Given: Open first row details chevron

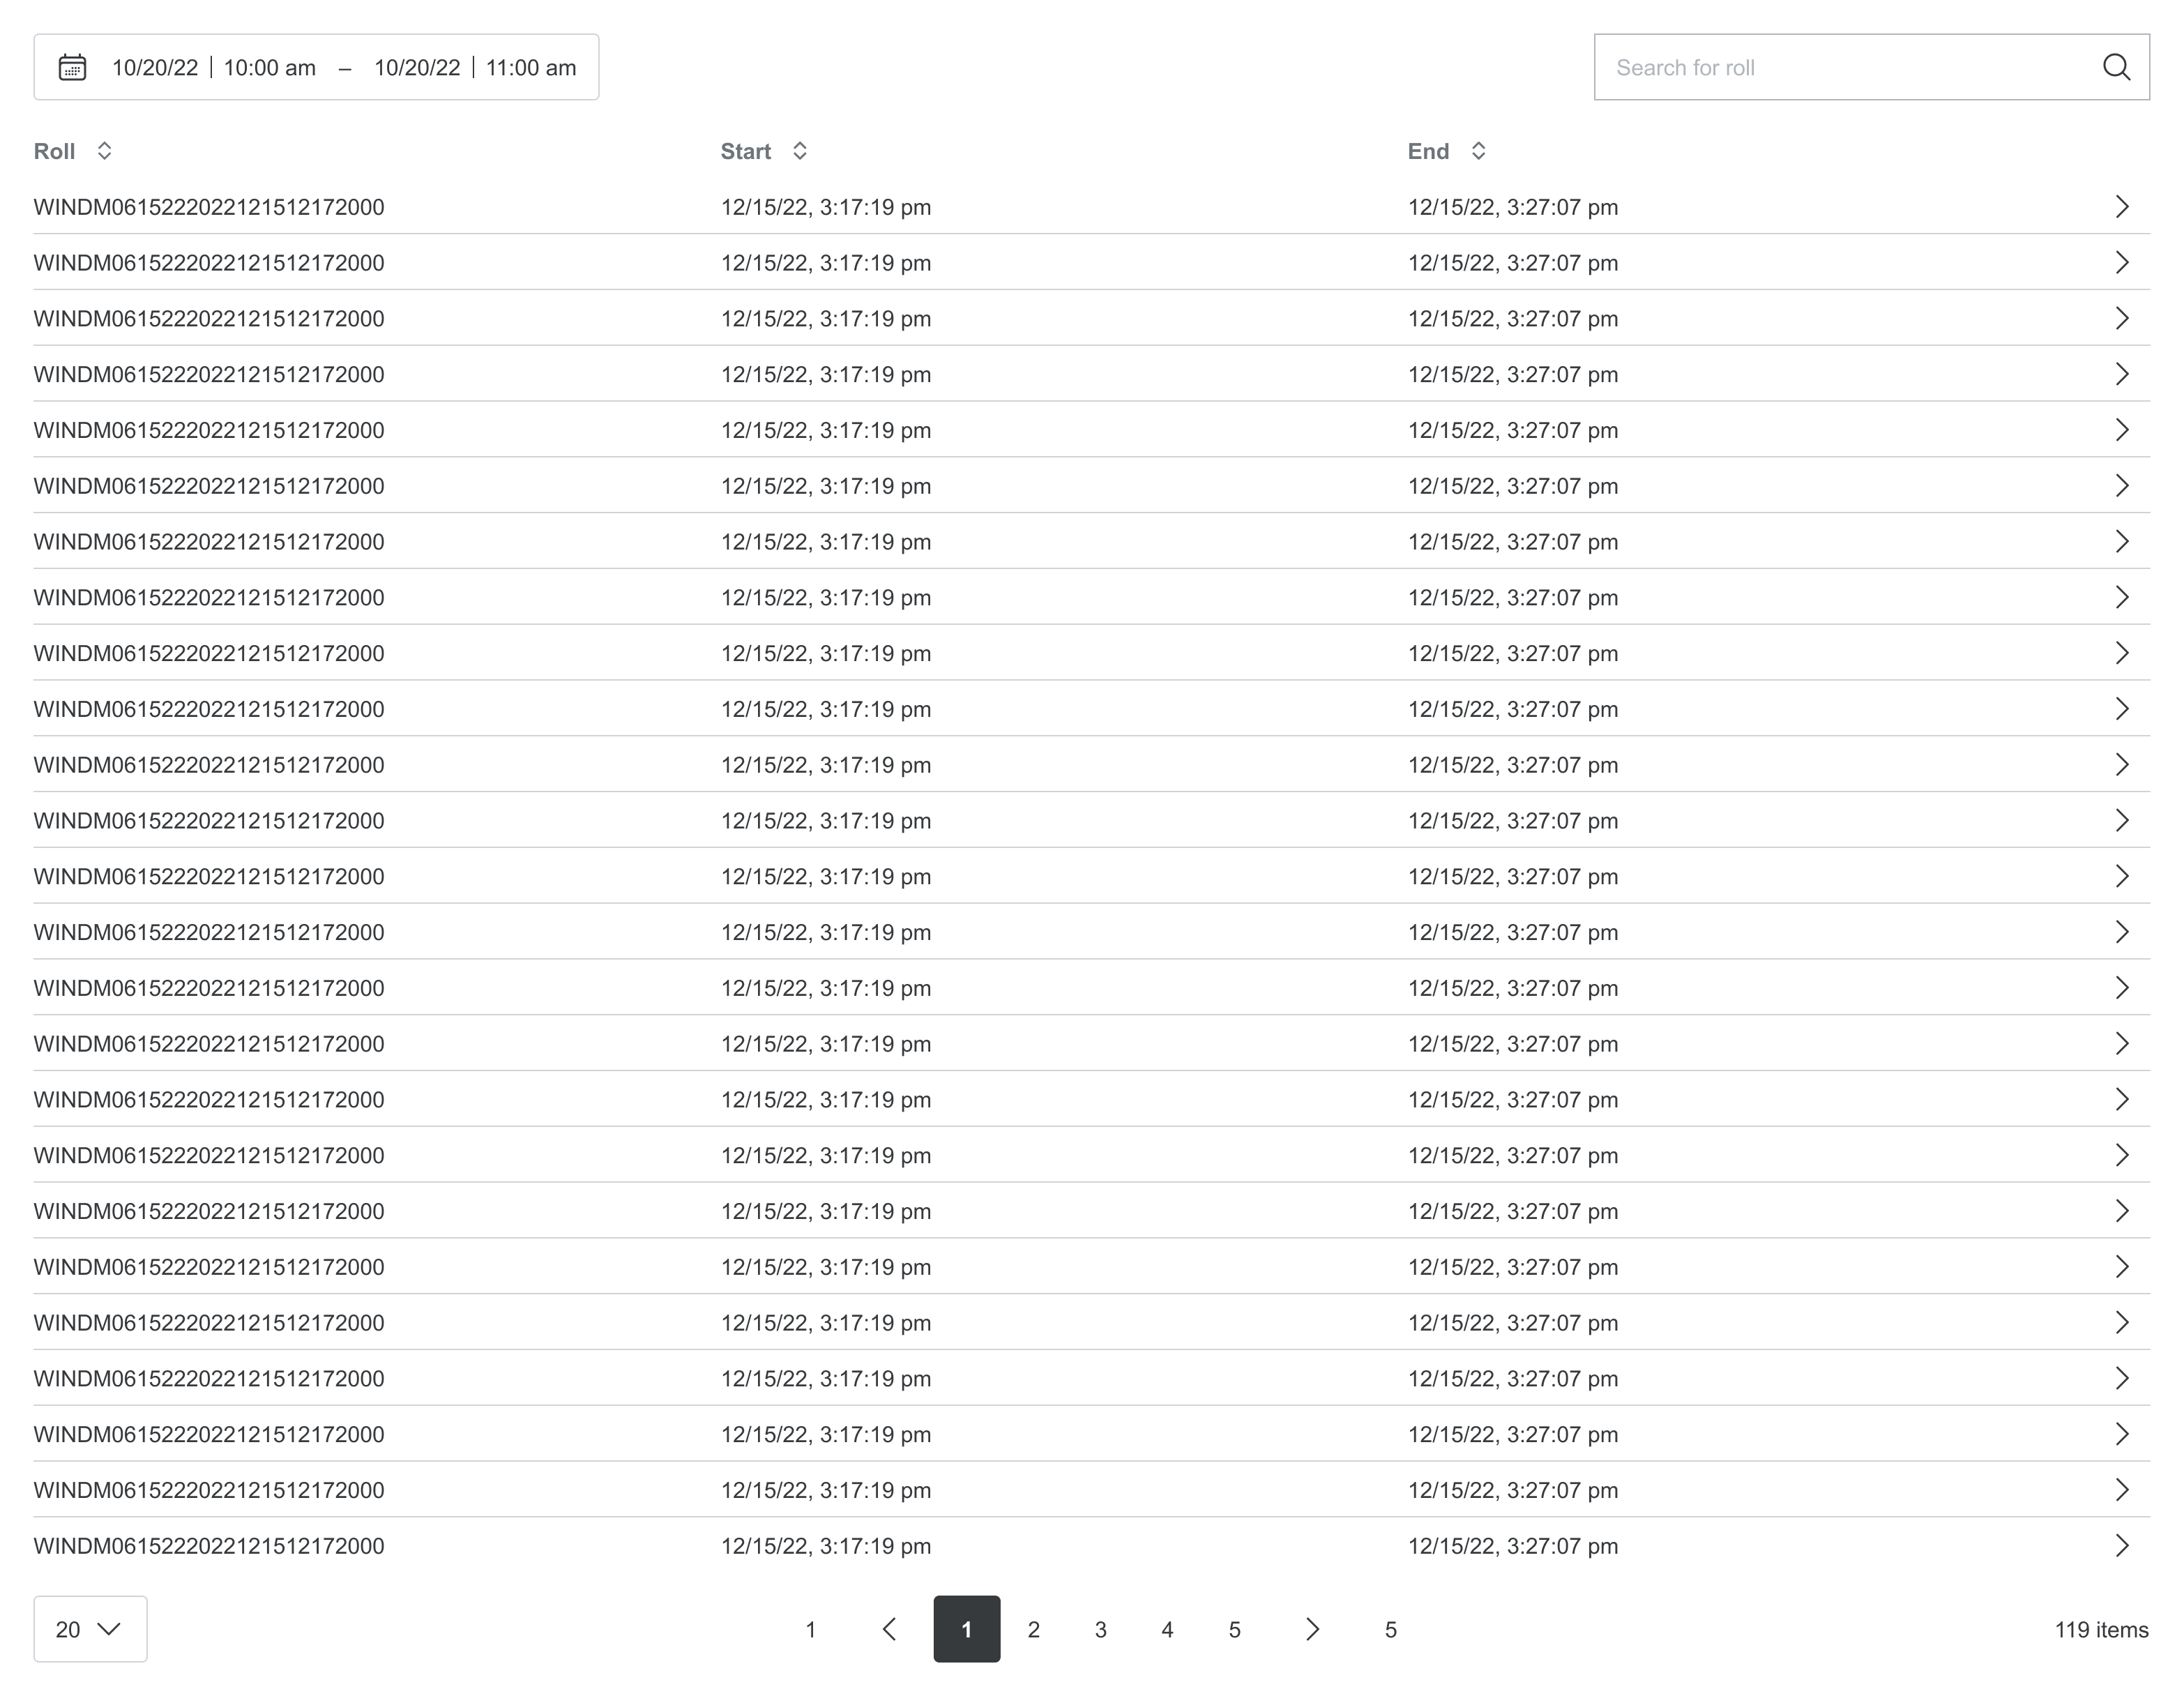Looking at the screenshot, I should point(2122,207).
